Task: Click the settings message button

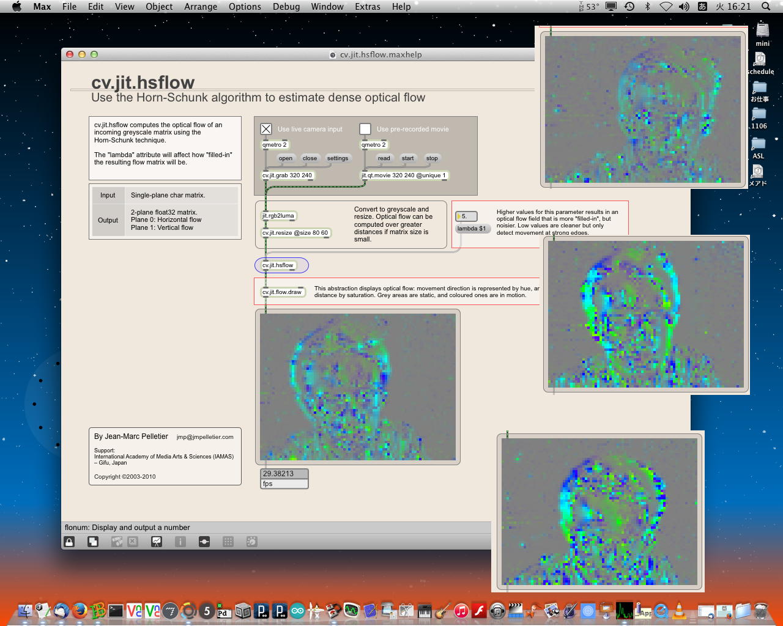Action: tap(337, 158)
